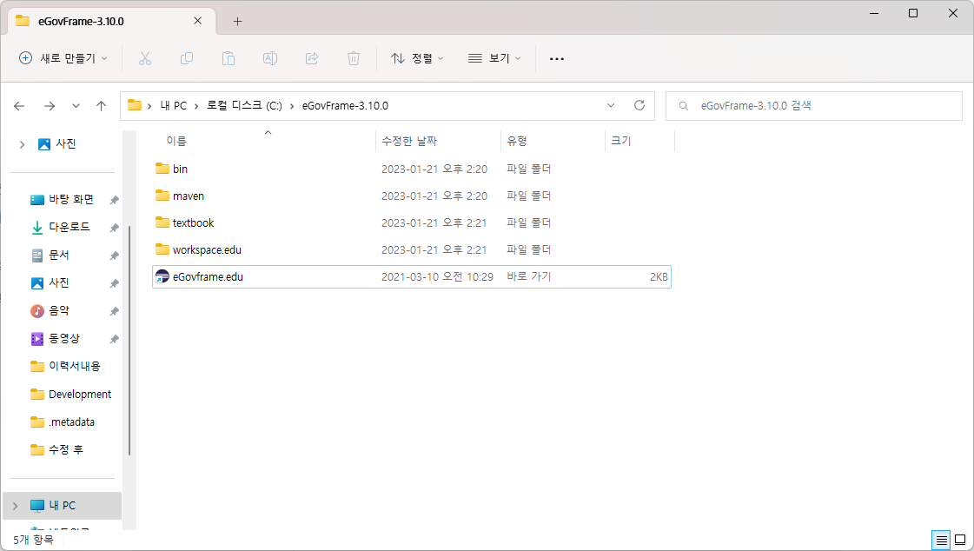The height and width of the screenshot is (551, 974).
Task: Click chevron before 내 PC in breadcrumb
Action: 149,106
